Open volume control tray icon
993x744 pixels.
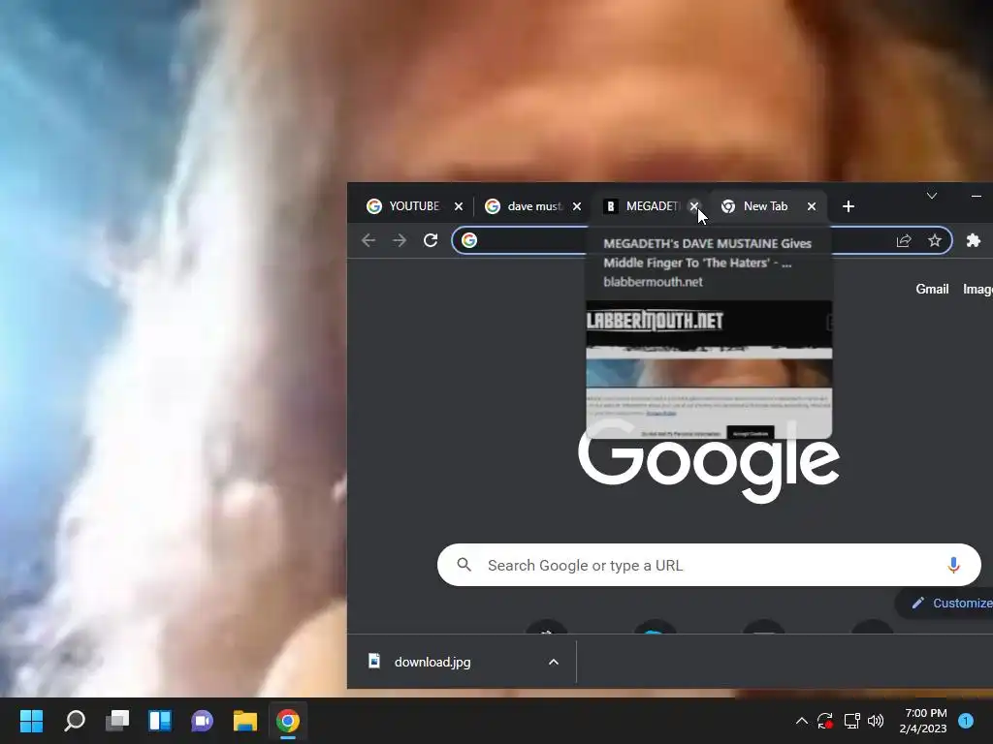pyautogui.click(x=876, y=721)
